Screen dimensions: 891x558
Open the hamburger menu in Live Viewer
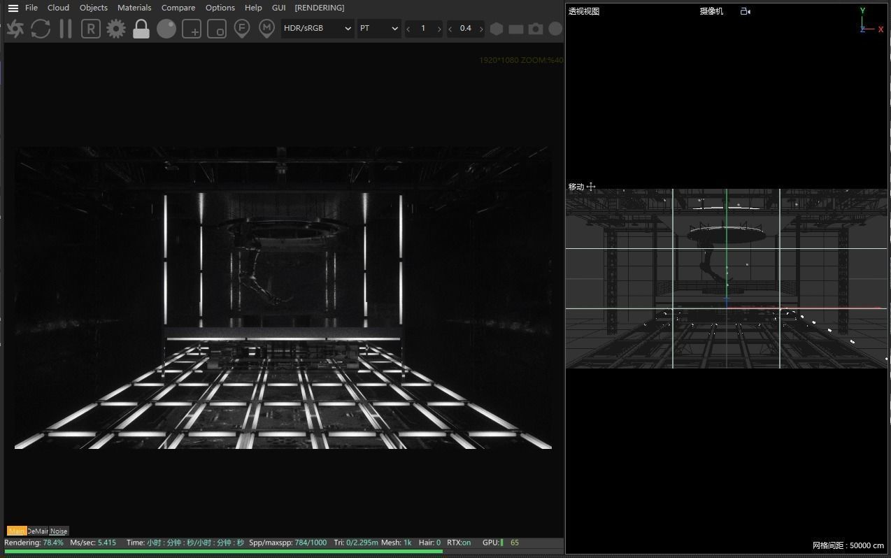click(13, 8)
